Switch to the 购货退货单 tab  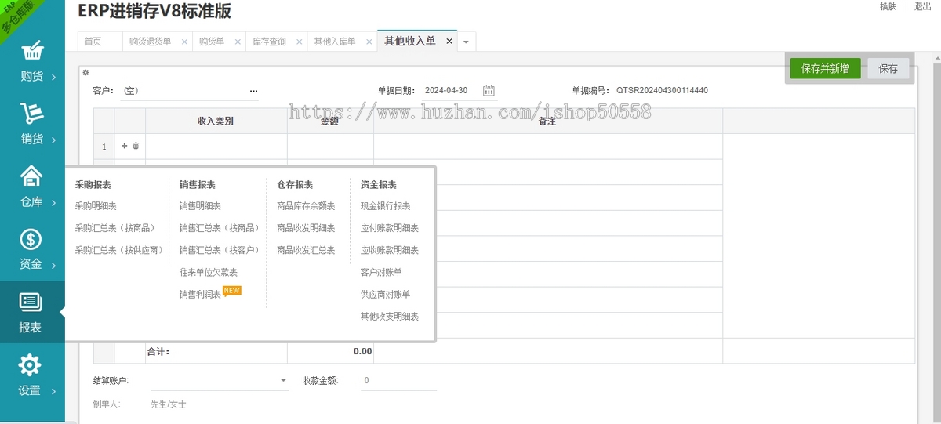click(x=150, y=42)
